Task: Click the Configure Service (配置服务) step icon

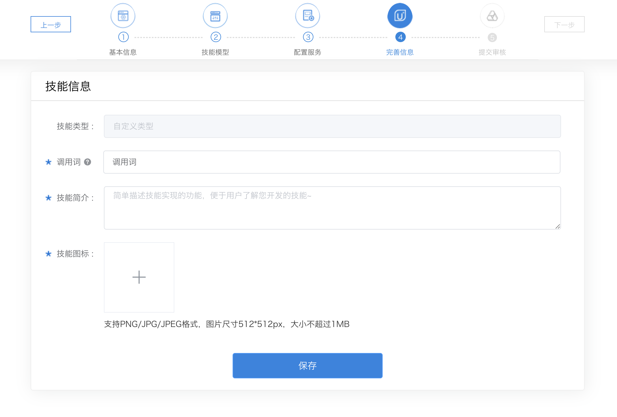Action: 308,16
